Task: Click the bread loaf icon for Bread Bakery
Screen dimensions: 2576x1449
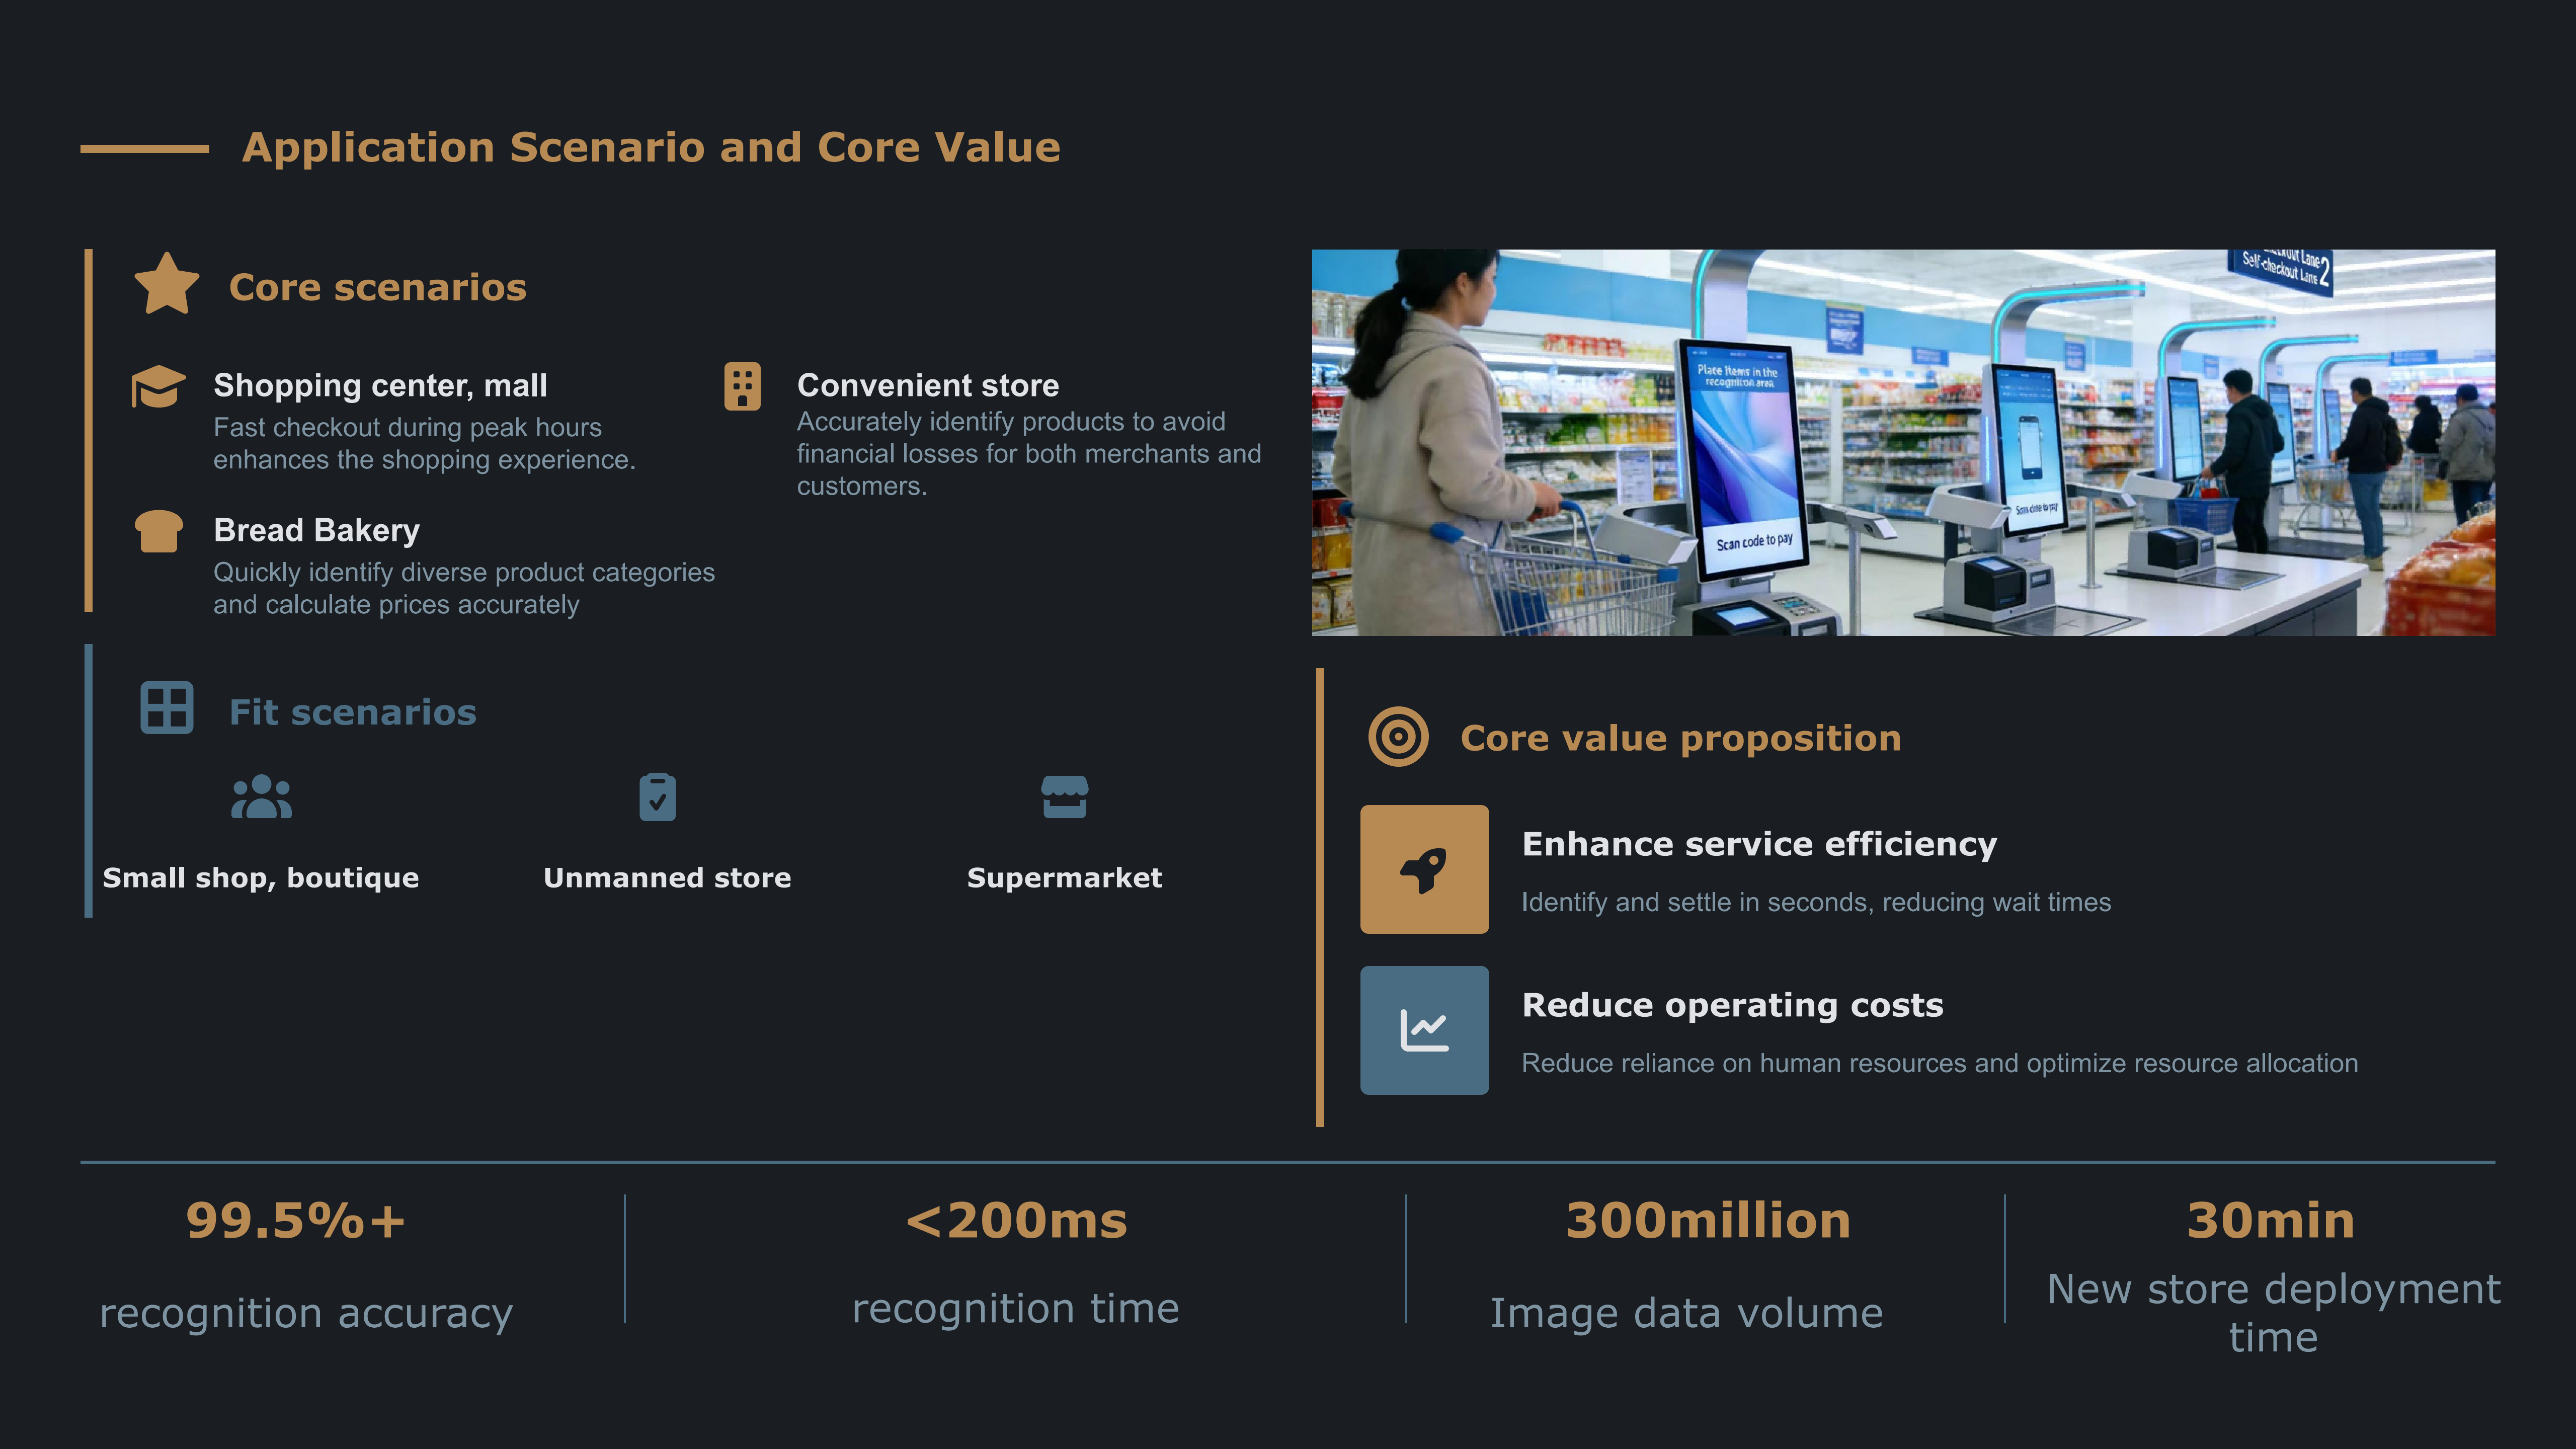Action: [x=158, y=531]
